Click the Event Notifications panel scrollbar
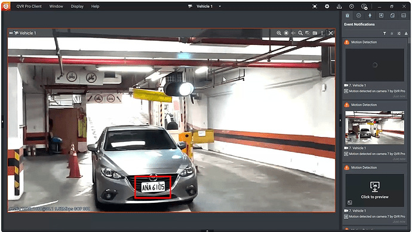Screen dimensions: 412x232 pyautogui.click(x=409, y=41)
